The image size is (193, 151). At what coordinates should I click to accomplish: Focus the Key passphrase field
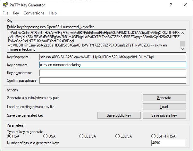tap(113, 73)
